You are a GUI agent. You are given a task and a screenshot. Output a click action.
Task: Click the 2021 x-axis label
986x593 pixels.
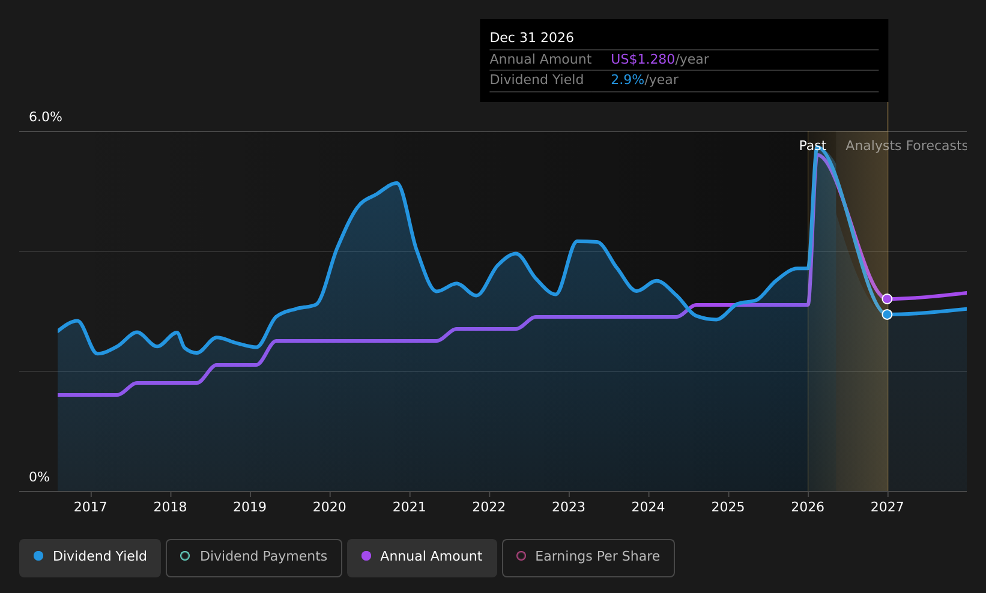point(409,507)
